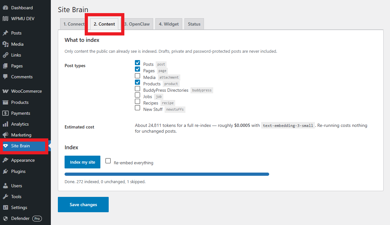Open the Defender Pro menu link
The height and width of the screenshot is (225, 390).
[25, 219]
